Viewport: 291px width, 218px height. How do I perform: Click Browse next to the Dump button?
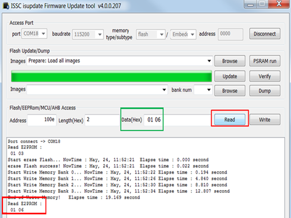(229, 91)
